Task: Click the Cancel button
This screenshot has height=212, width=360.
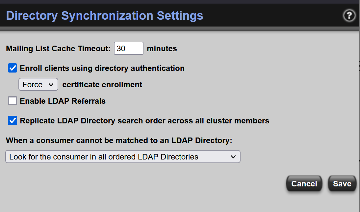Action: tap(304, 184)
